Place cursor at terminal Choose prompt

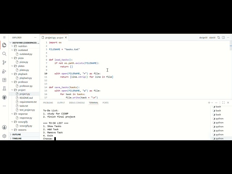(55, 139)
